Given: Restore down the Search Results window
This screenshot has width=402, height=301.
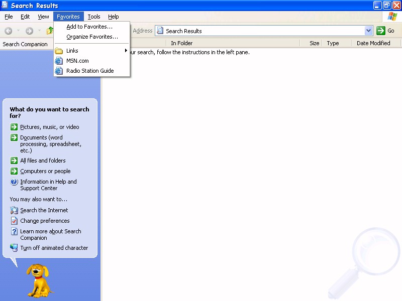Looking at the screenshot, I should coord(386,6).
